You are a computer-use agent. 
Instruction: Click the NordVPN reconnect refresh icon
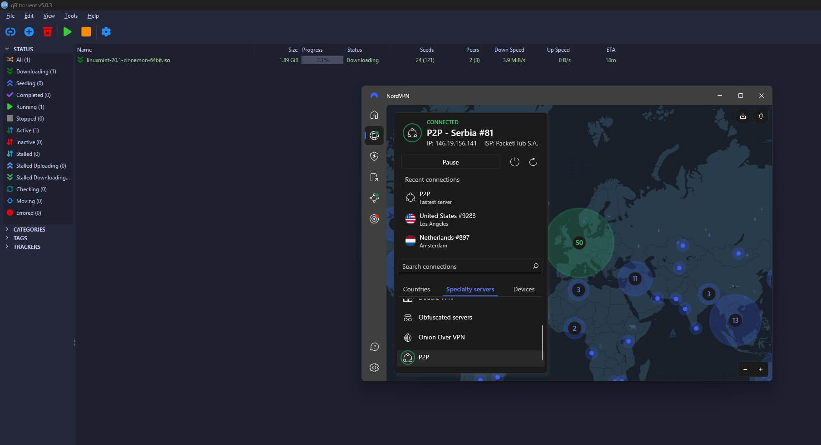coord(533,162)
